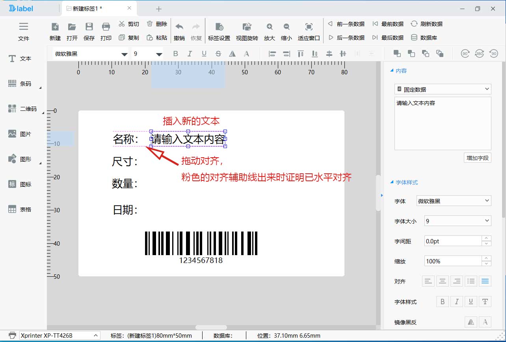Toggle Bold in font style panel
The height and width of the screenshot is (342, 506).
click(x=443, y=302)
